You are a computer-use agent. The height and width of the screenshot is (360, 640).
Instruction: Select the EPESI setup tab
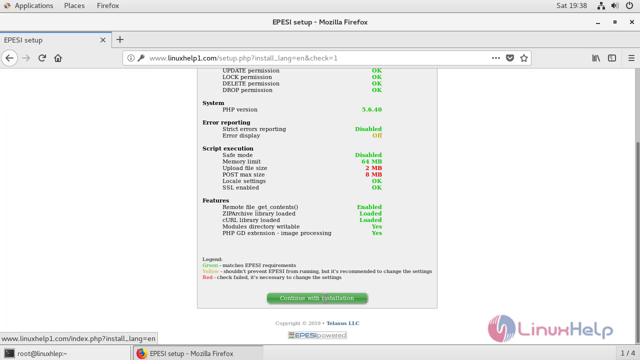click(55, 40)
